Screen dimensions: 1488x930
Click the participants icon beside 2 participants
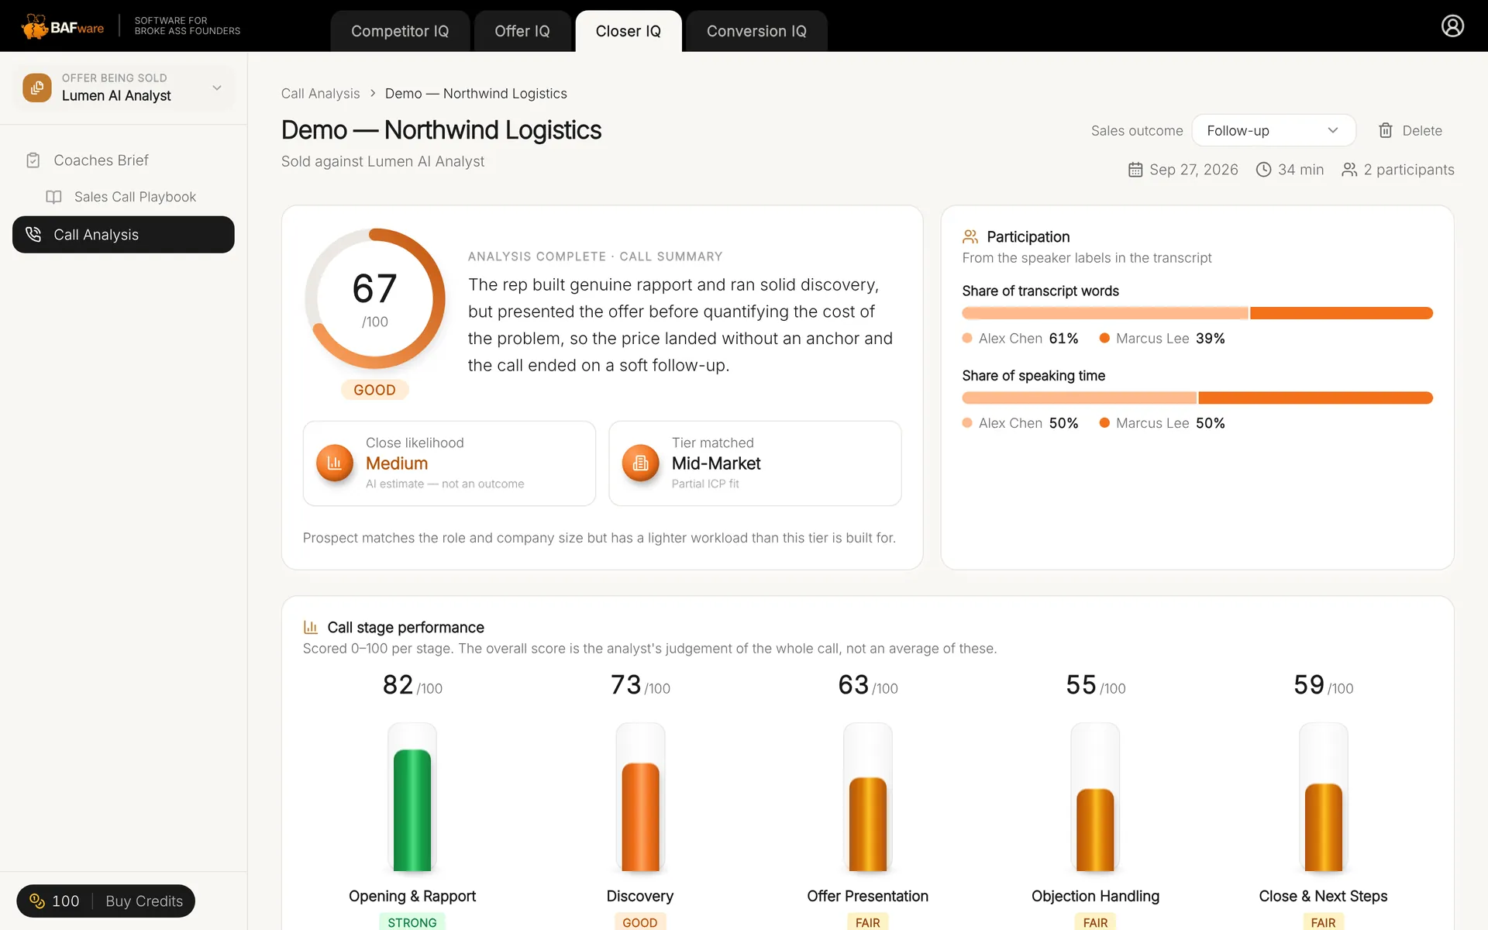(1349, 170)
